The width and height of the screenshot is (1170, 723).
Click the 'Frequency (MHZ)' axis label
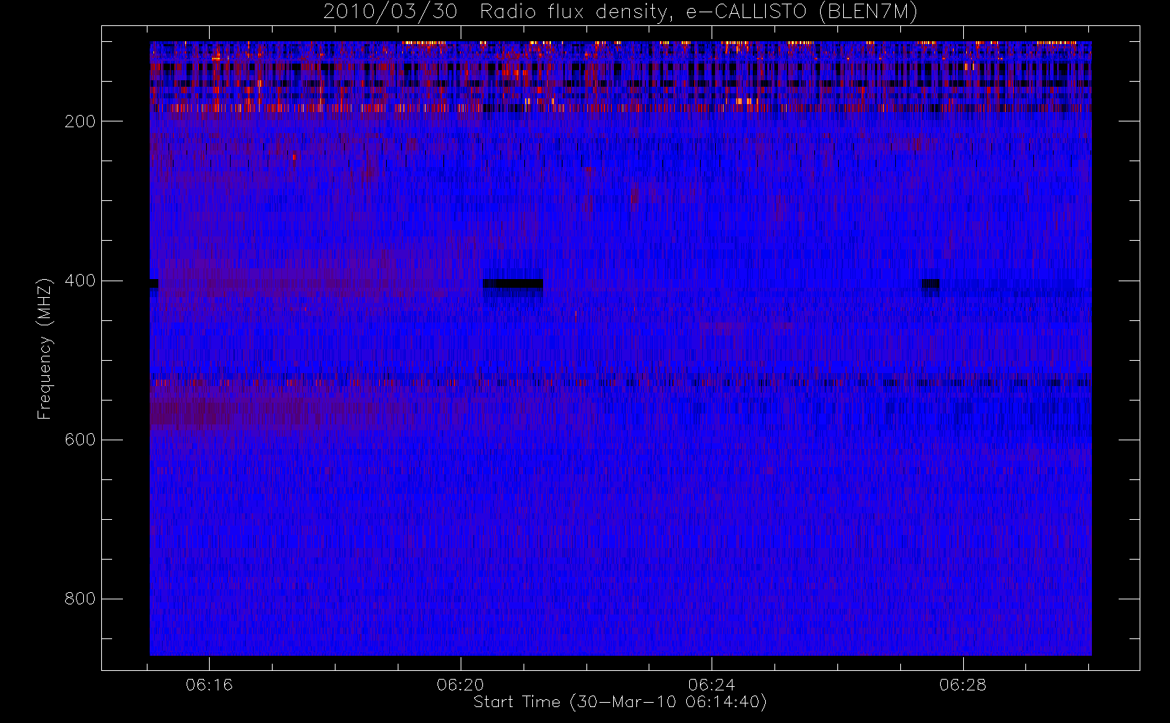45,348
